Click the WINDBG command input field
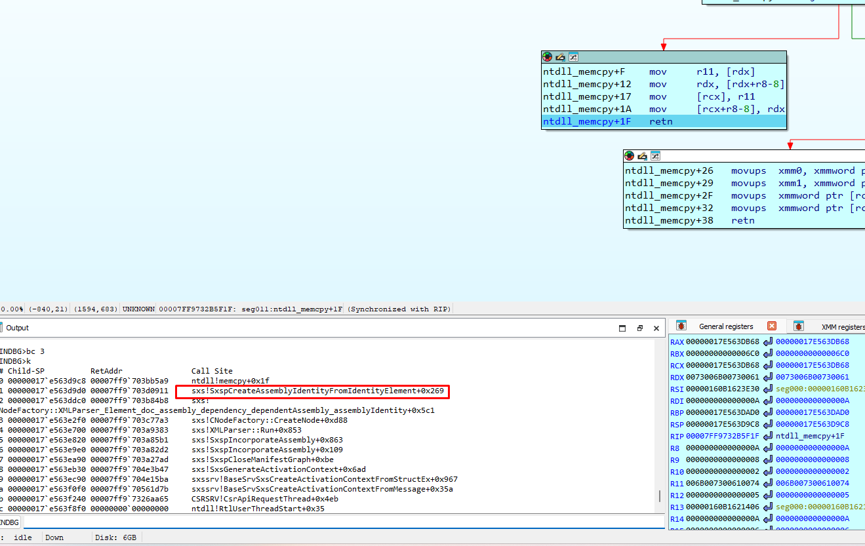The height and width of the screenshot is (546, 865). [341, 522]
